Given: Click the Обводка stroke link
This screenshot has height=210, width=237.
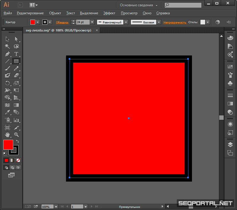Looking at the screenshot, I should point(62,23).
